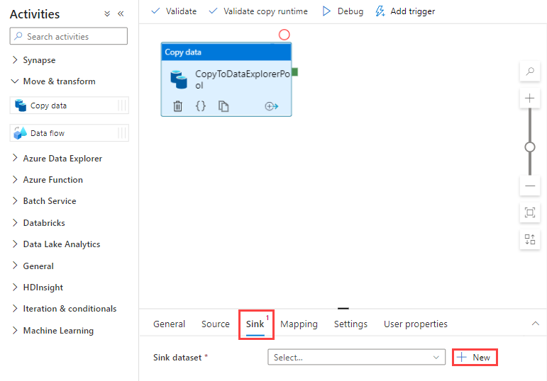547x381 pixels.
Task: Delete the Copy data activity using trash icon
Action: [177, 106]
